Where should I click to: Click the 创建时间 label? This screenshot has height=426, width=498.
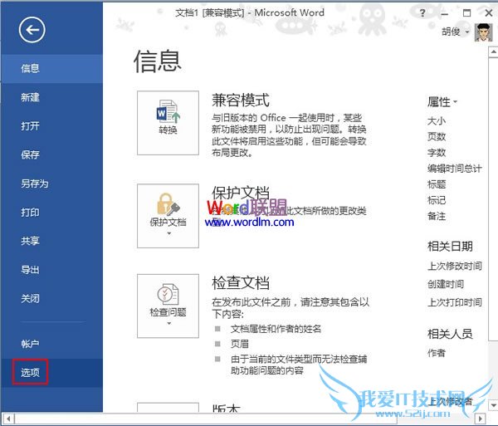[446, 284]
